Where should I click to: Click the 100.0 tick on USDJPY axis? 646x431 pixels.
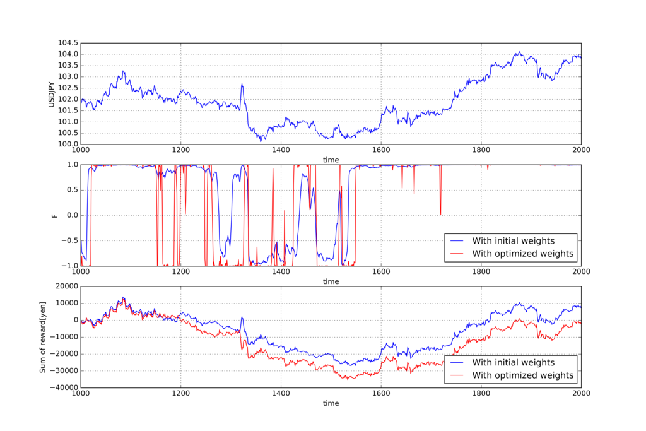68,145
